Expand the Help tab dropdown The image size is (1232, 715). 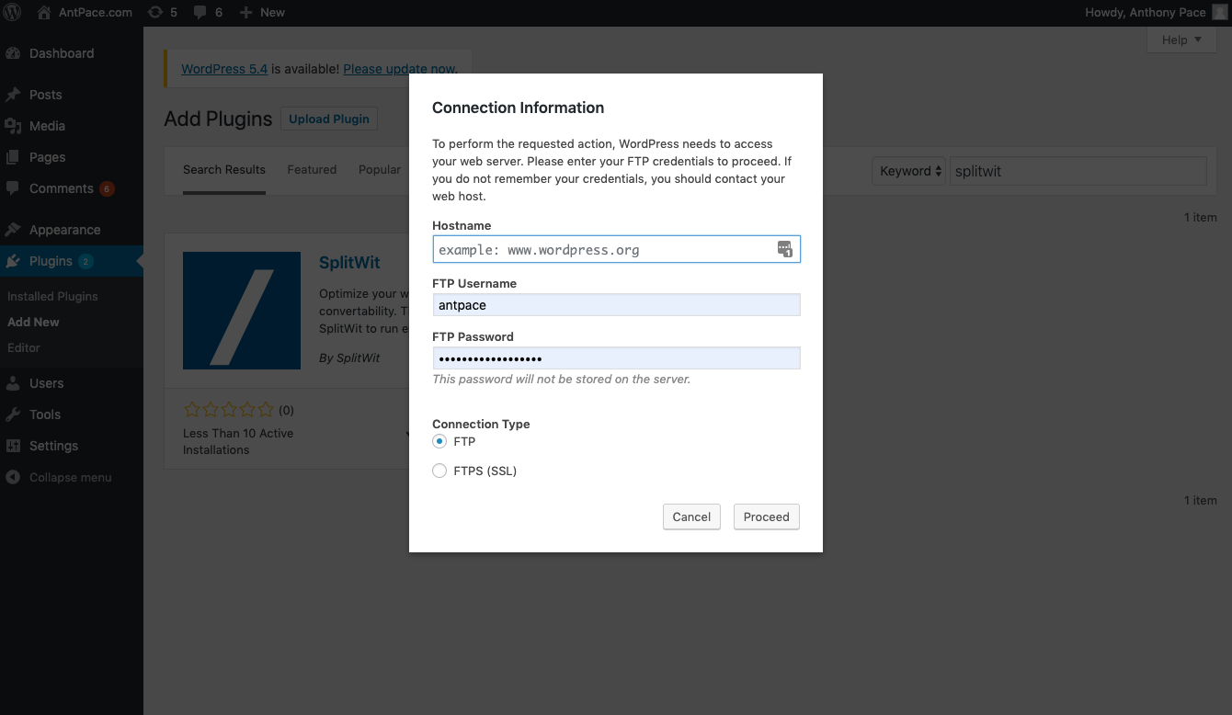[1181, 40]
